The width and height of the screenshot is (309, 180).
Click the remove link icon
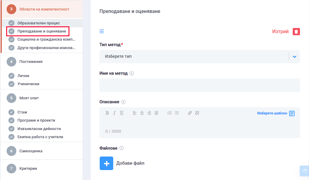pyautogui.click(x=197, y=113)
